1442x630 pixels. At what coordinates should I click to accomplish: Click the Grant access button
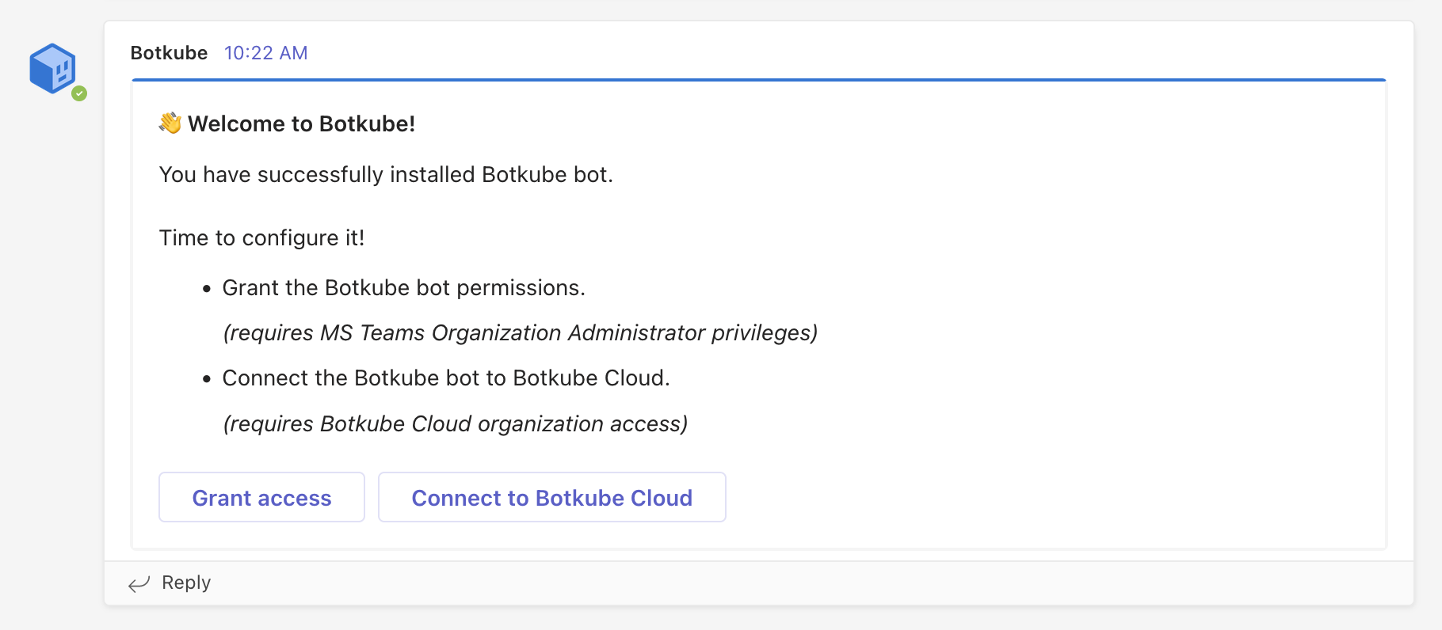[261, 497]
